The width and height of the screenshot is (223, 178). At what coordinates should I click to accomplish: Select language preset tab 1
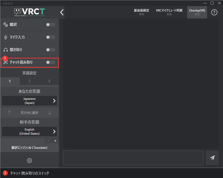pos(10,81)
